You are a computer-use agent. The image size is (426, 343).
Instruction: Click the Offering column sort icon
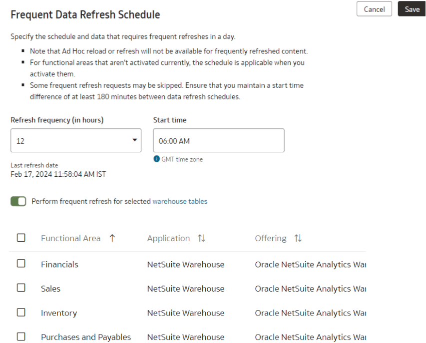pyautogui.click(x=298, y=238)
